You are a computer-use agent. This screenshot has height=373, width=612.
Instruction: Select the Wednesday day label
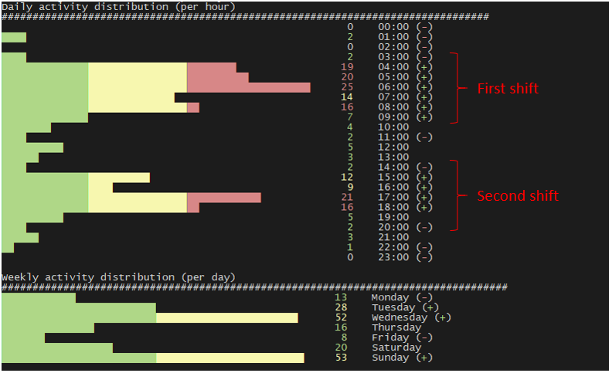click(x=399, y=317)
